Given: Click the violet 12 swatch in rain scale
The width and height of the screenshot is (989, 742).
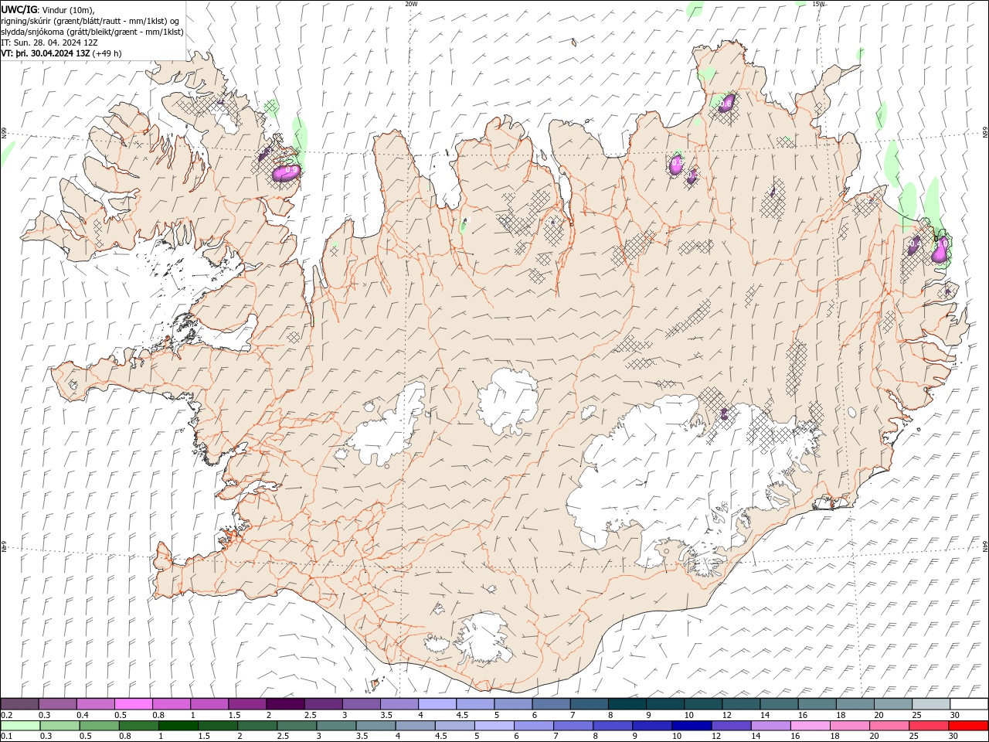Looking at the screenshot, I should pyautogui.click(x=731, y=726).
